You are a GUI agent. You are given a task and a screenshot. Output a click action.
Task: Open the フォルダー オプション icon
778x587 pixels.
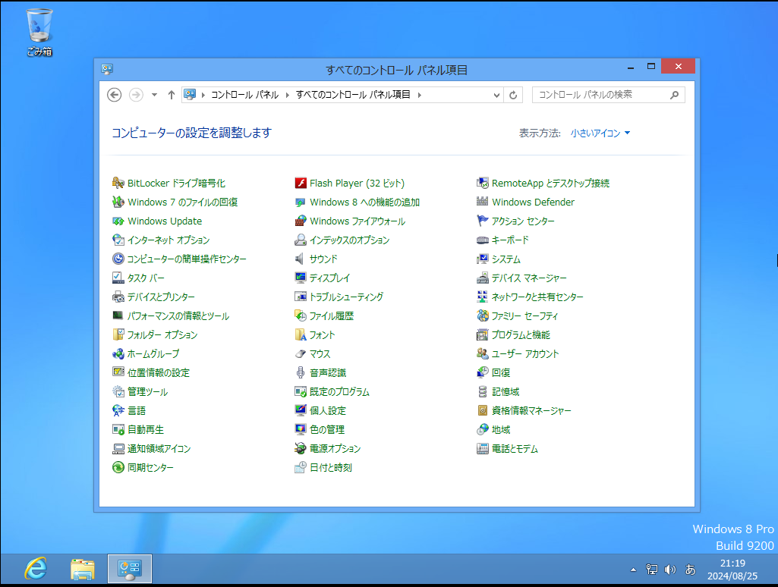[118, 334]
